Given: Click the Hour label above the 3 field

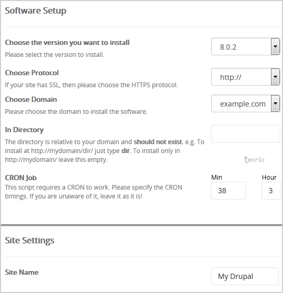Looking at the screenshot, I should (269, 177).
